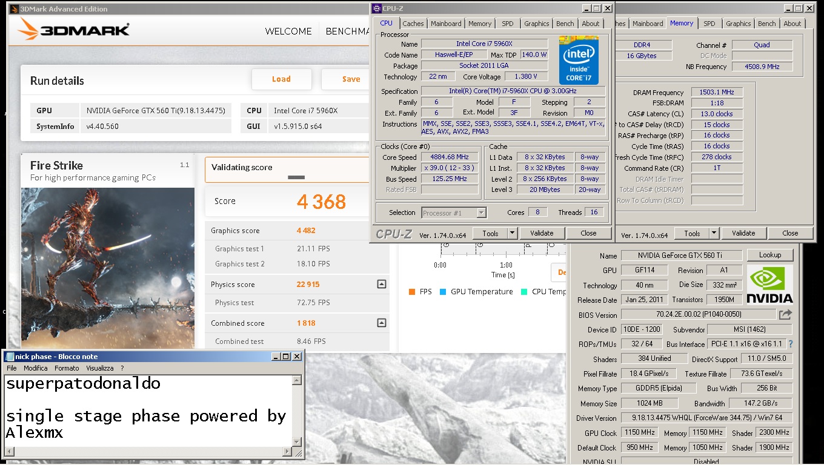Open the ? help menu in Notepad
Image resolution: width=824 pixels, height=465 pixels.
(122, 368)
